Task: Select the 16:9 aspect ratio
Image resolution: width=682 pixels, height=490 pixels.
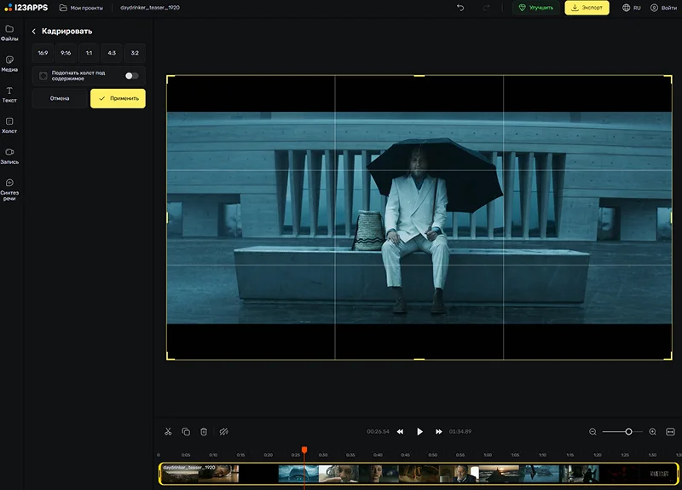Action: (43, 53)
